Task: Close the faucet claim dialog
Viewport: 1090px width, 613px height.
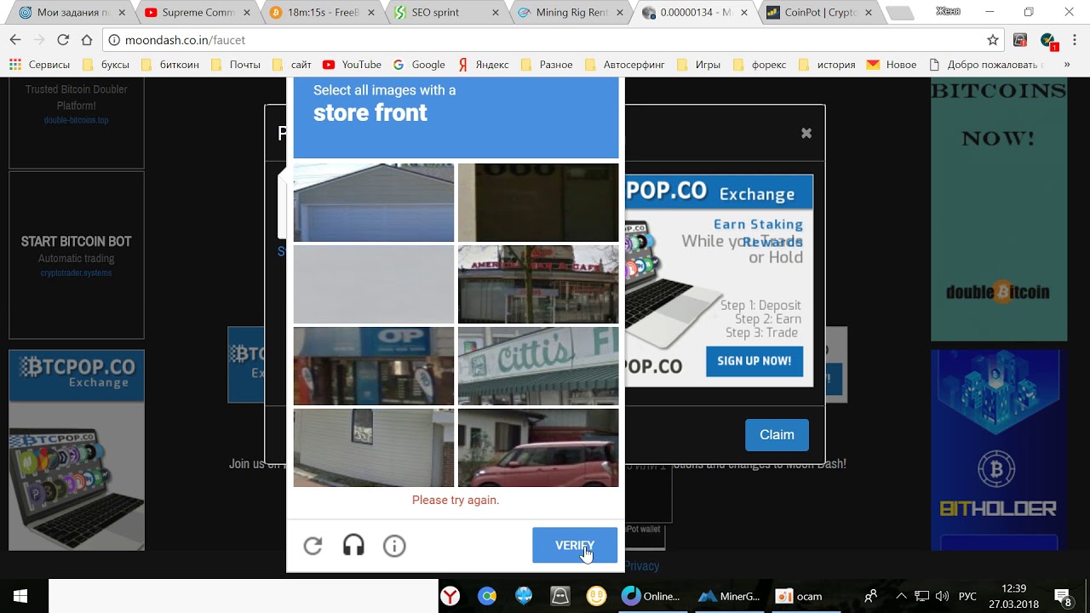Action: (x=806, y=133)
